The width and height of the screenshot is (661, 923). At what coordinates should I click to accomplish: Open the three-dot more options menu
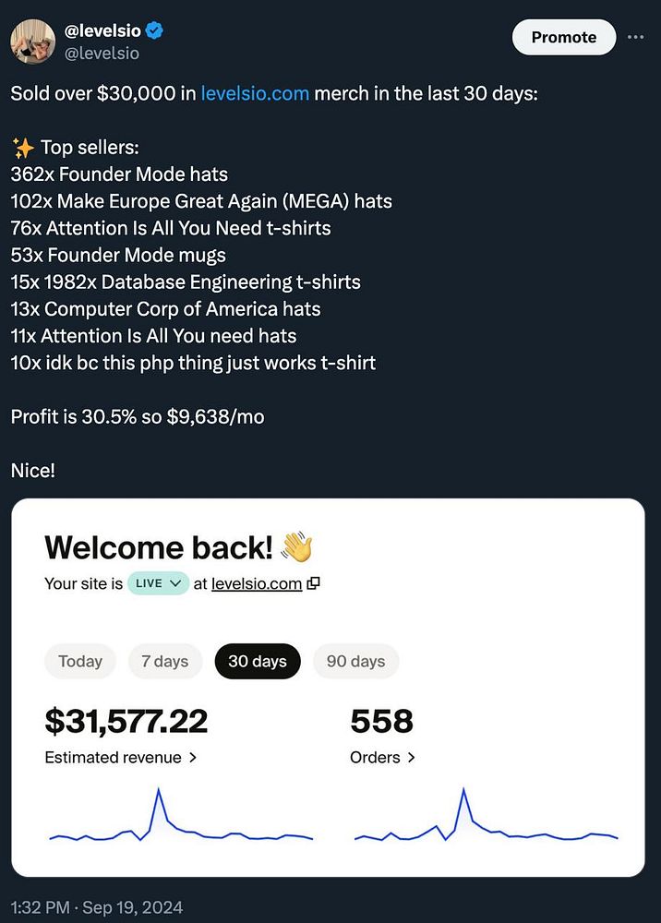point(635,37)
